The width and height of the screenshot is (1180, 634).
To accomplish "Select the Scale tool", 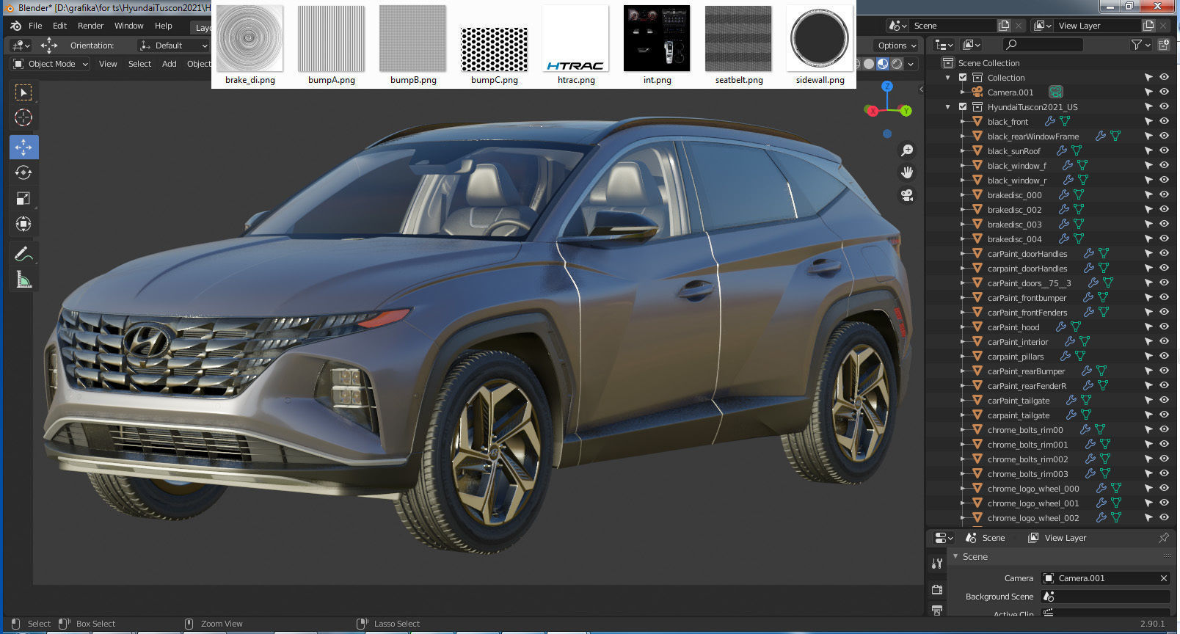I will click(x=23, y=199).
